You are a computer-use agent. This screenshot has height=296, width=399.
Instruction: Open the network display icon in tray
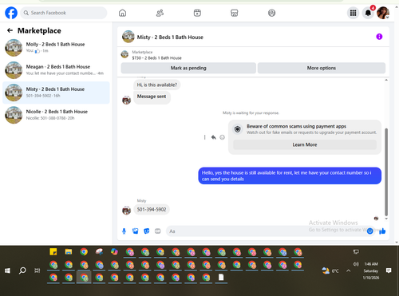click(x=356, y=251)
